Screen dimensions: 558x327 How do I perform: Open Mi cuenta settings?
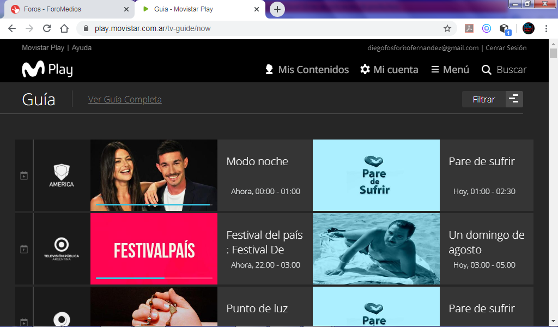click(x=389, y=69)
